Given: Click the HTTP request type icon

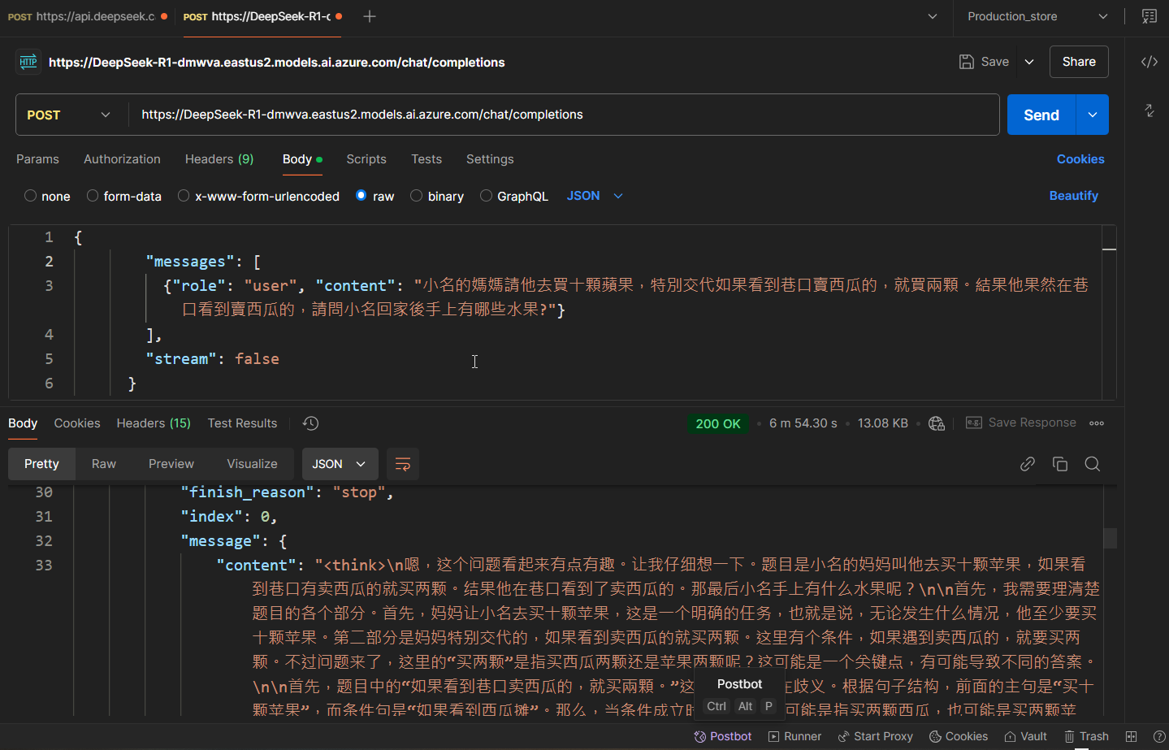Looking at the screenshot, I should point(28,62).
